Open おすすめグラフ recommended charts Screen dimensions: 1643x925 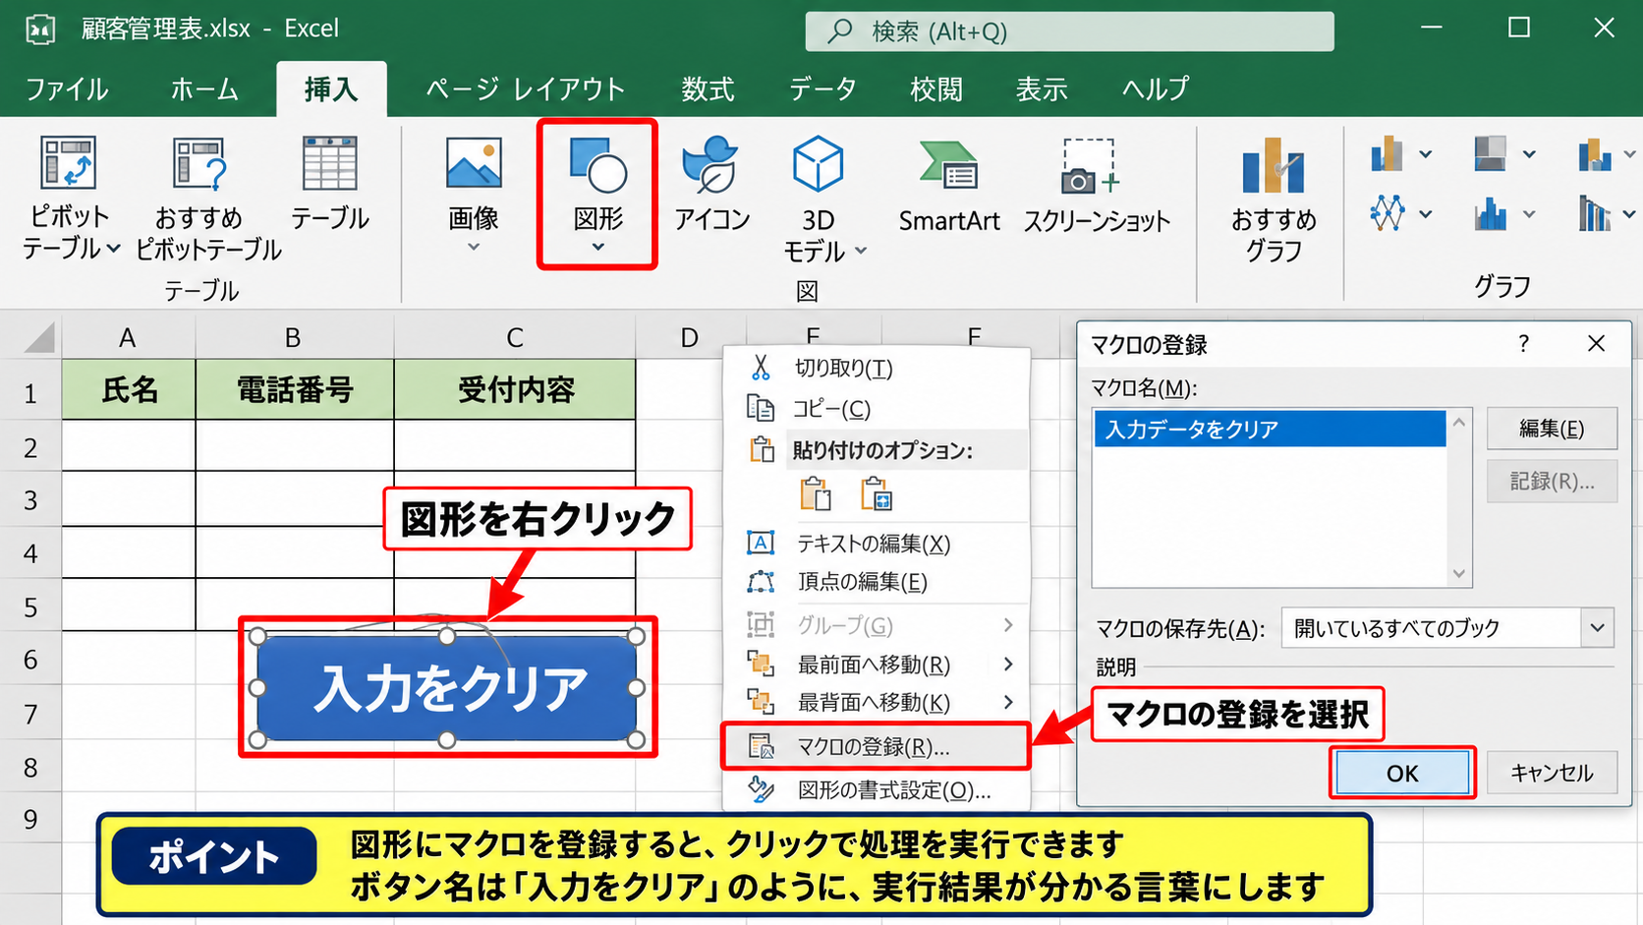pos(1274,199)
